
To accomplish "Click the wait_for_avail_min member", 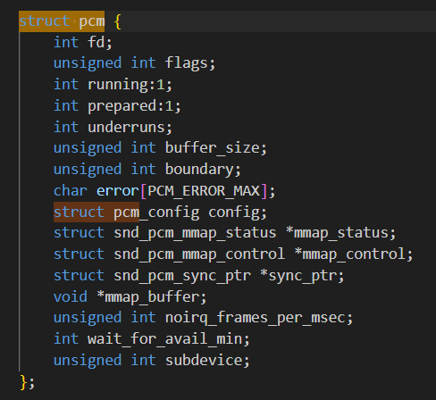I will click(x=164, y=339).
